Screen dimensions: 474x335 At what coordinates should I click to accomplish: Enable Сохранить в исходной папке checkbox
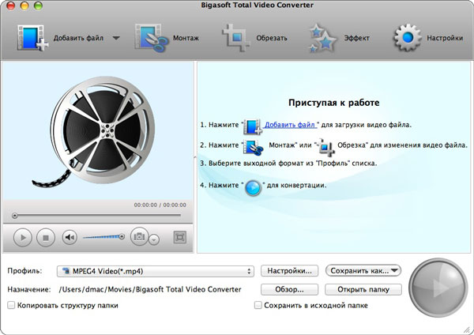click(258, 305)
